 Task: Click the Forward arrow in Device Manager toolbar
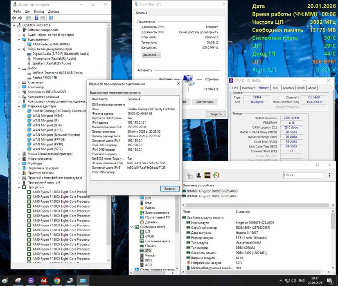pos(20,18)
